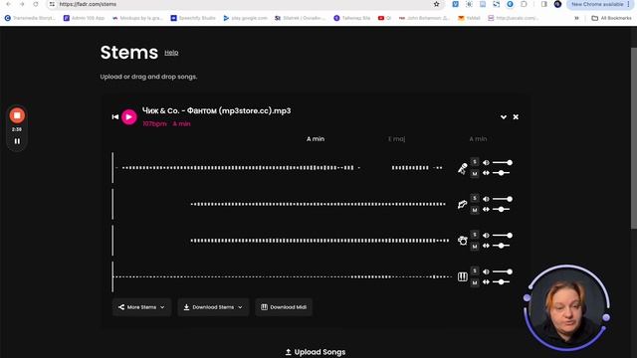Click the drums track speaker volume icon
The height and width of the screenshot is (358, 637).
[486, 236]
